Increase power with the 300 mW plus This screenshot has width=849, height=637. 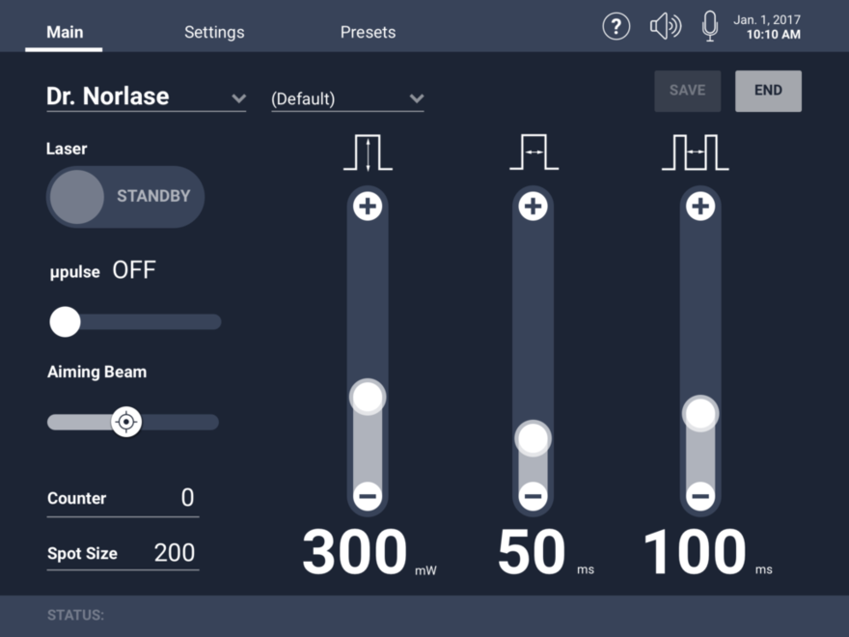tap(368, 207)
